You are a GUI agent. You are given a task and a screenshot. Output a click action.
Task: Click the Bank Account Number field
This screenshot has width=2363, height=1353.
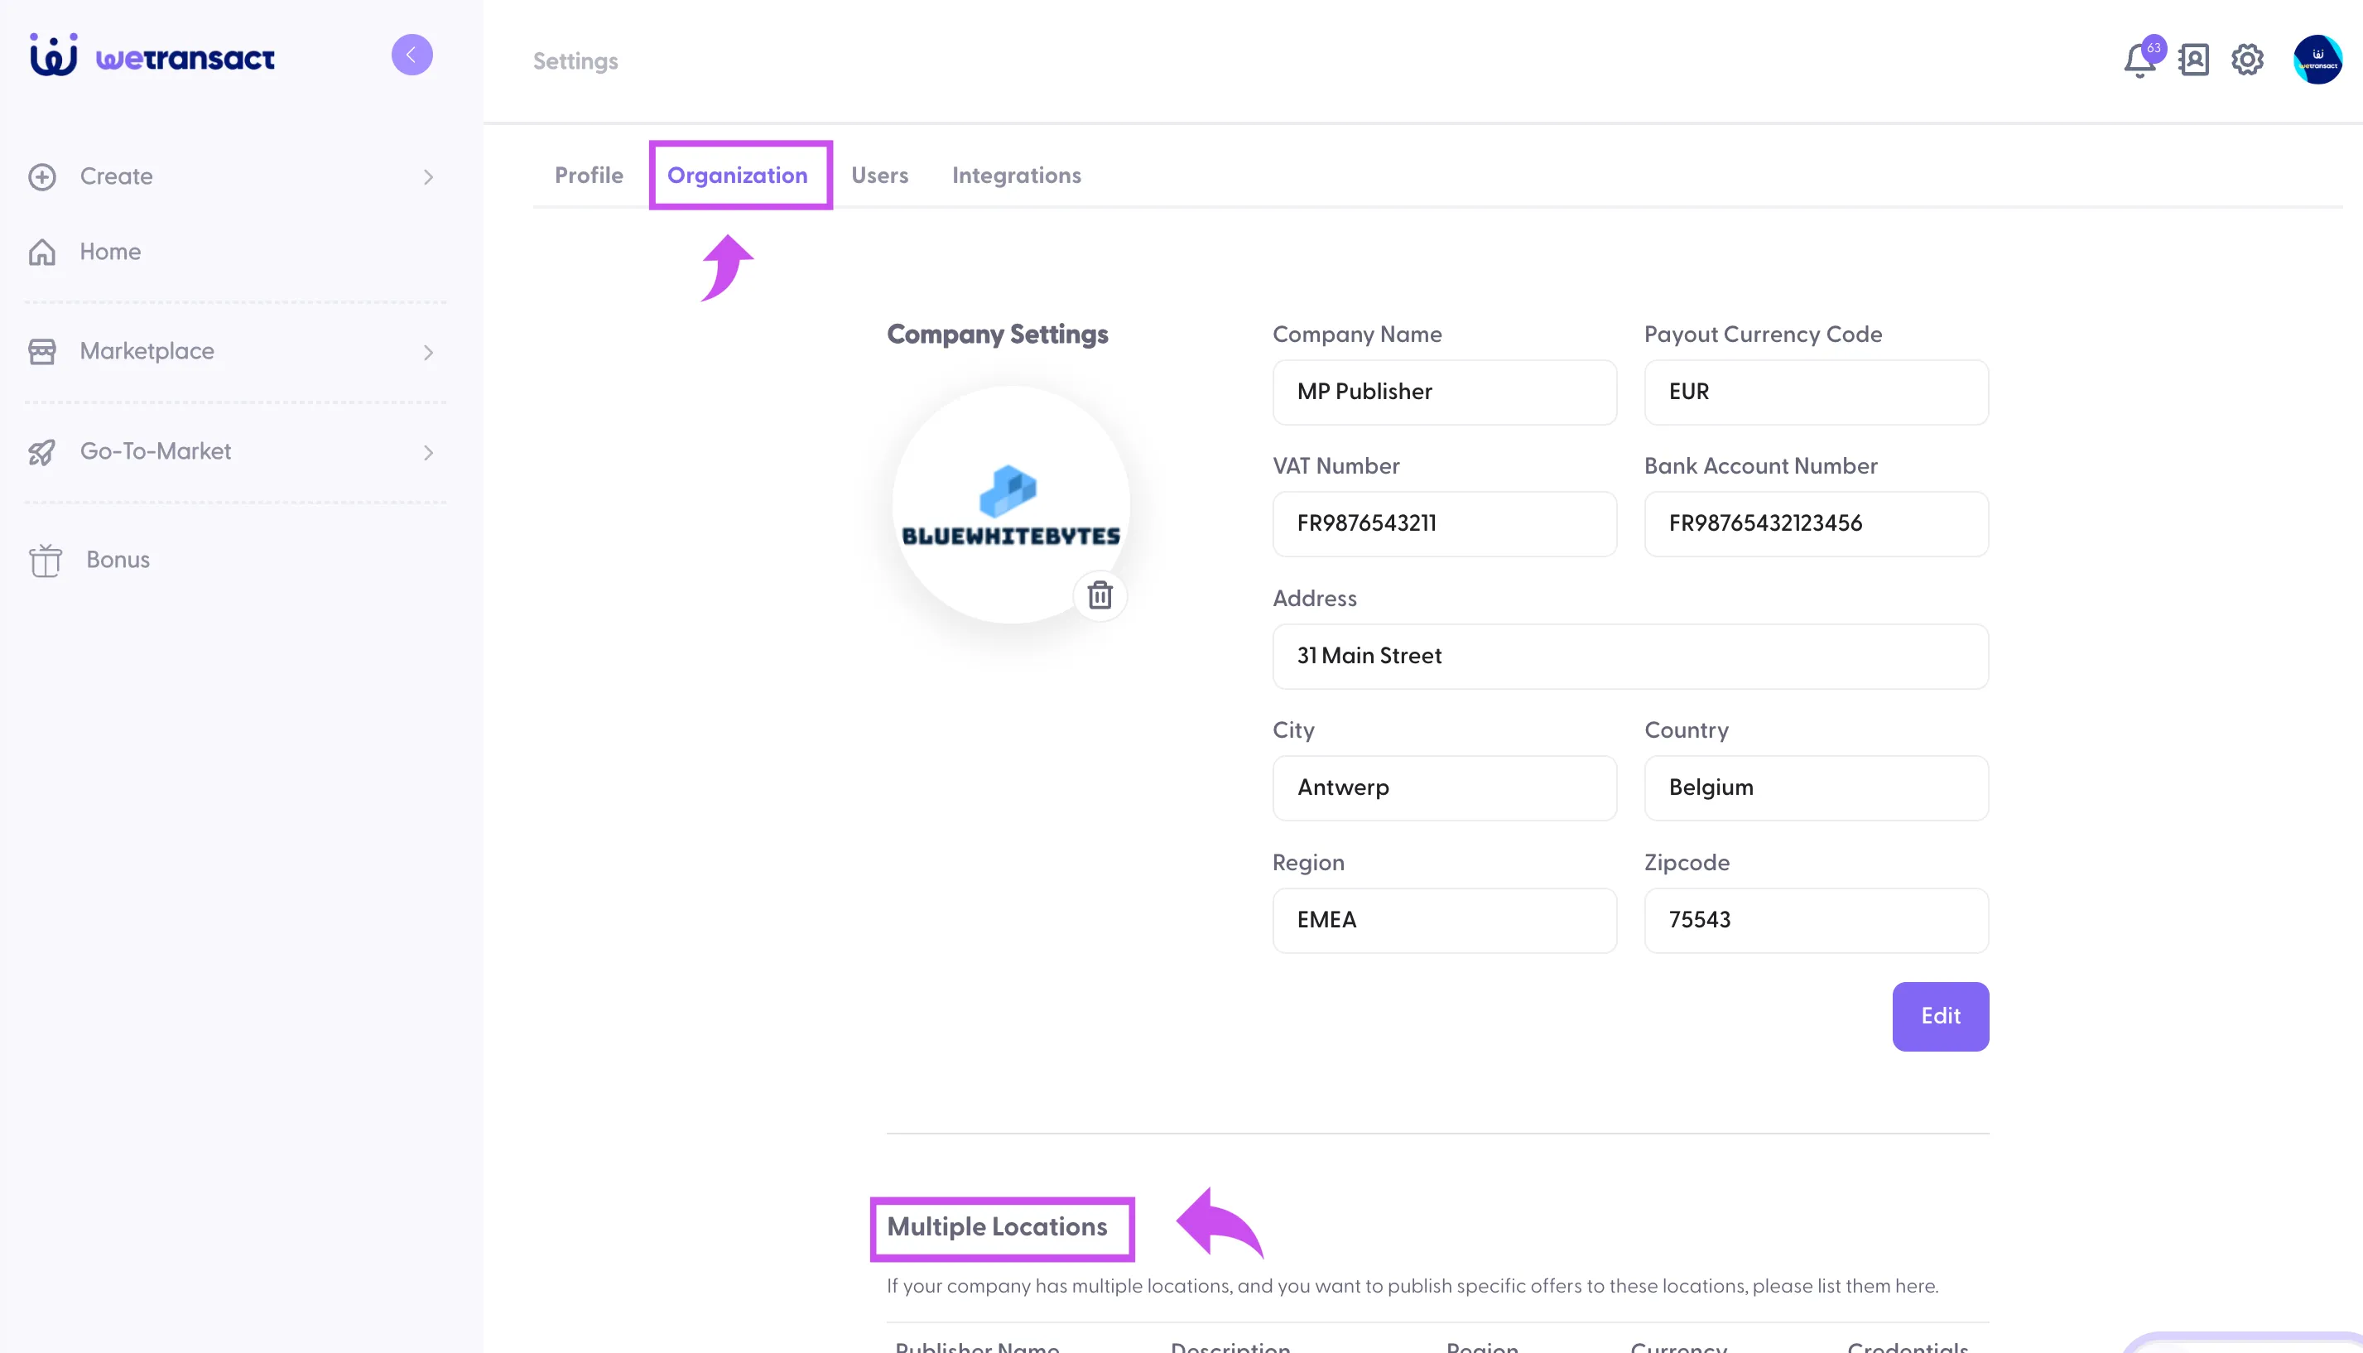[x=1816, y=524]
